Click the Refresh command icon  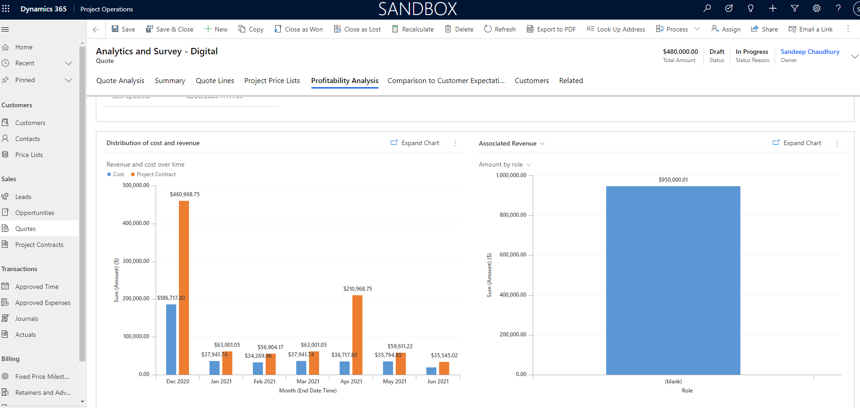pos(488,29)
